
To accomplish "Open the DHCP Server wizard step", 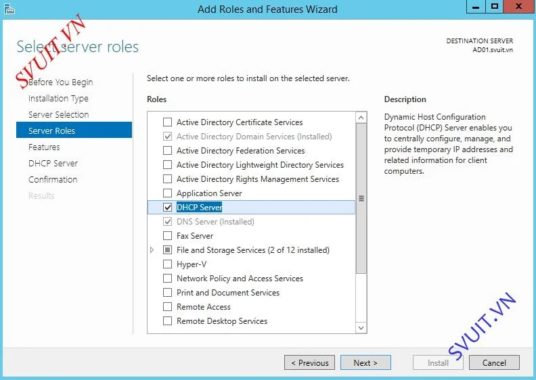I will click(x=53, y=163).
